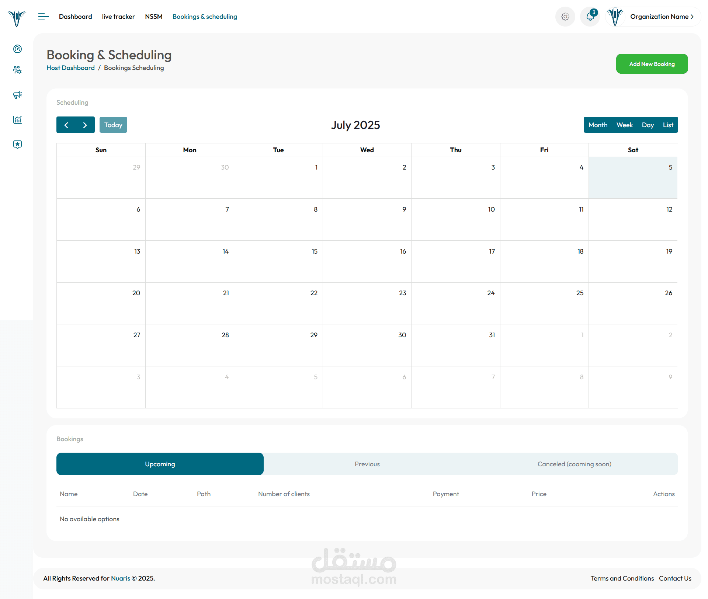Viewport: 708px width, 599px height.
Task: Click the Today button
Action: (113, 125)
